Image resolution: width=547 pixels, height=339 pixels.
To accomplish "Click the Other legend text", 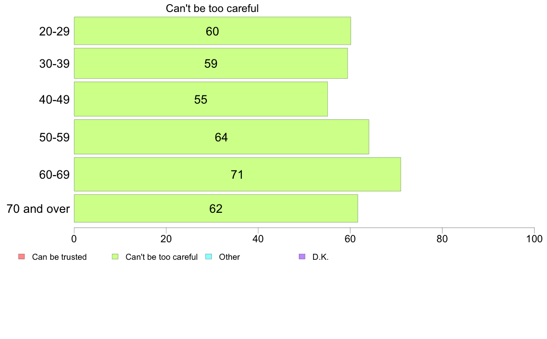I will coord(229,257).
